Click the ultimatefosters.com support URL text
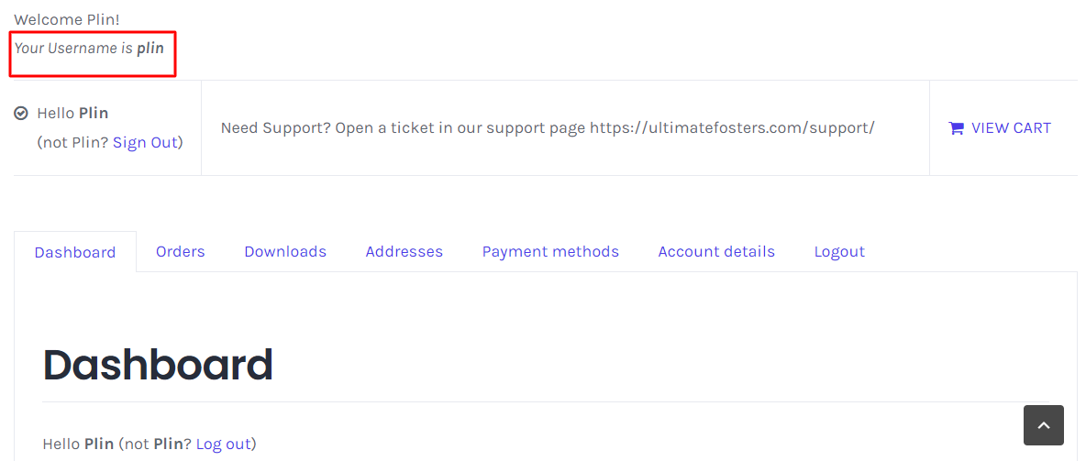The height and width of the screenshot is (461, 1086). 732,127
